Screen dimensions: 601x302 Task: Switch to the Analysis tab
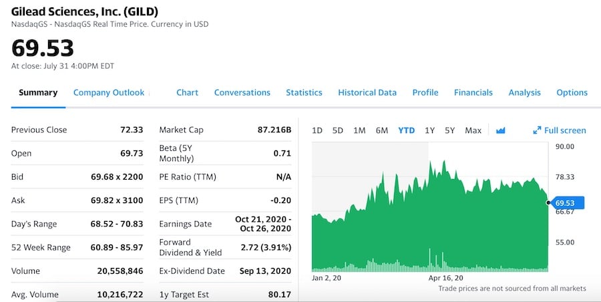(524, 92)
